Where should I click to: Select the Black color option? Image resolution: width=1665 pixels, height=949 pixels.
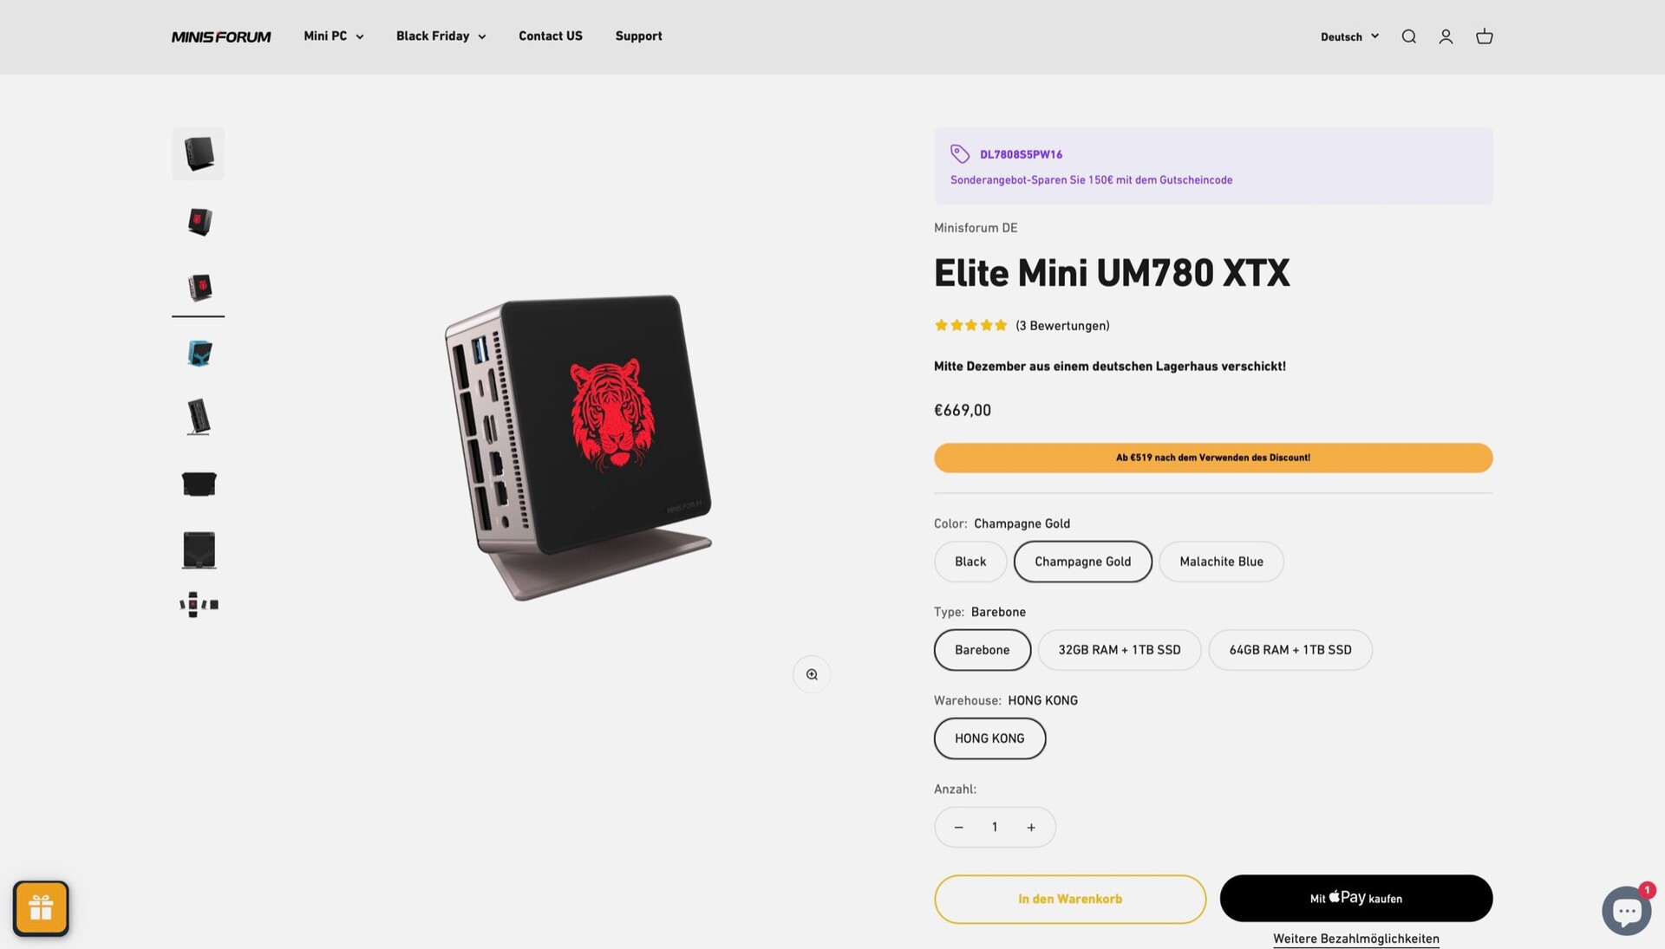pyautogui.click(x=970, y=562)
